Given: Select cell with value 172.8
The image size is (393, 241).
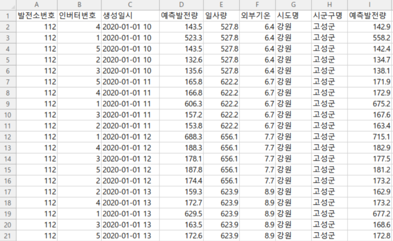Looking at the screenshot, I should pyautogui.click(x=370, y=236).
